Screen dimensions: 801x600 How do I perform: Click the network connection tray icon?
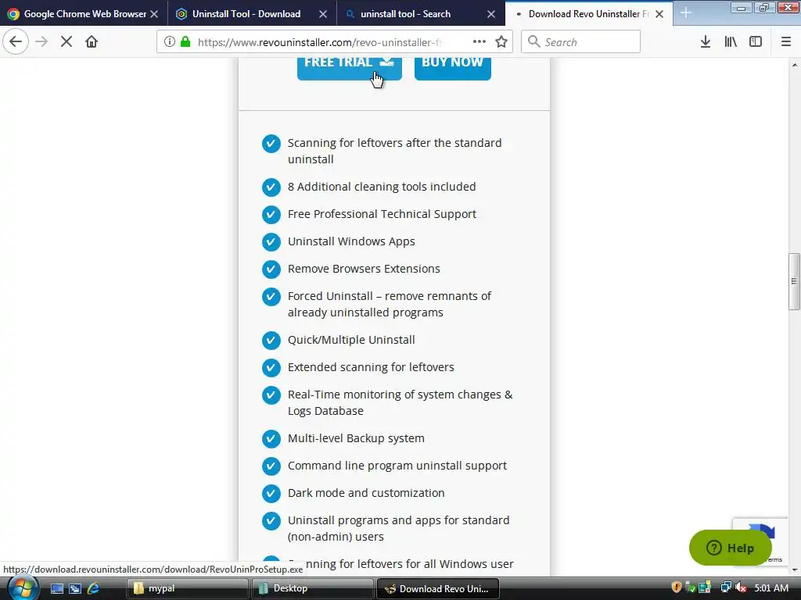coord(726,587)
